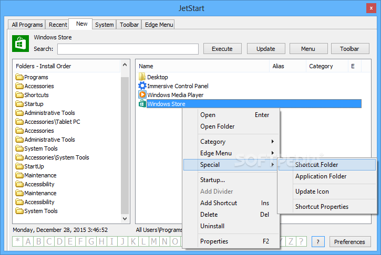The height and width of the screenshot is (255, 381).
Task: Filter programs by letter M
Action: point(154,241)
